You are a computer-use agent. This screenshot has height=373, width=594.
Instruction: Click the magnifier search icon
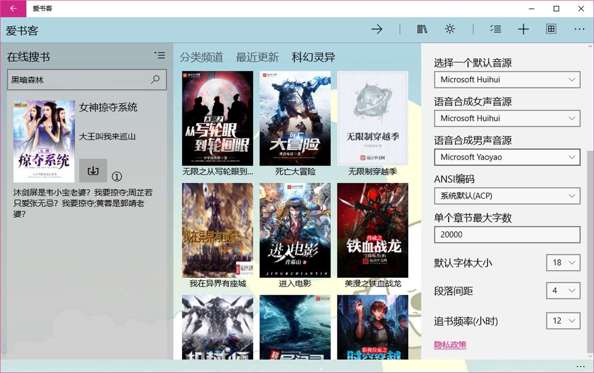(x=156, y=80)
